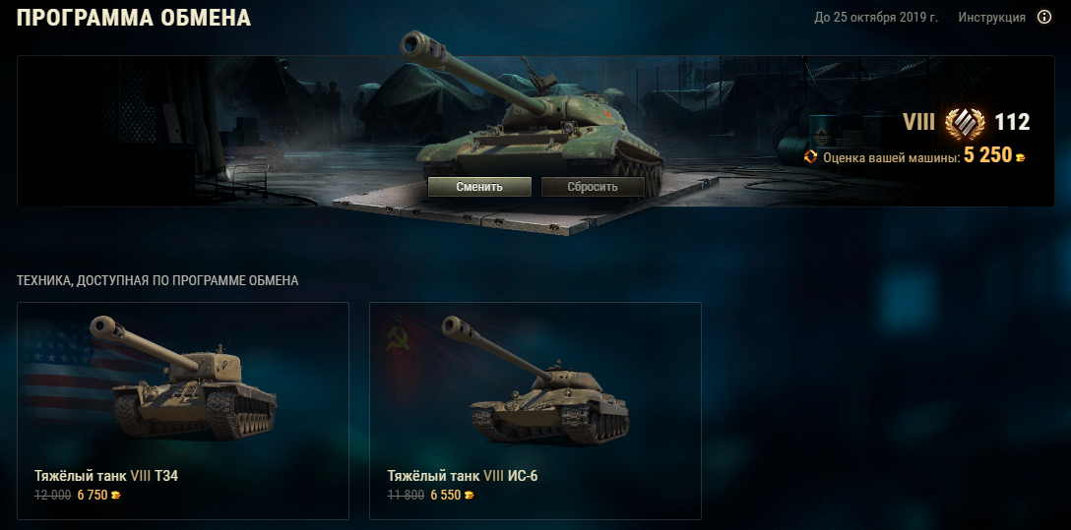Viewport: 1071px width, 530px height.
Task: Open the Инструкция link
Action: click(x=992, y=18)
